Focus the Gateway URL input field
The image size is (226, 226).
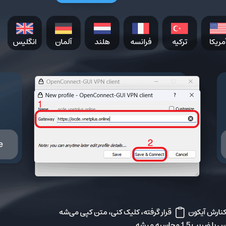coord(127,119)
